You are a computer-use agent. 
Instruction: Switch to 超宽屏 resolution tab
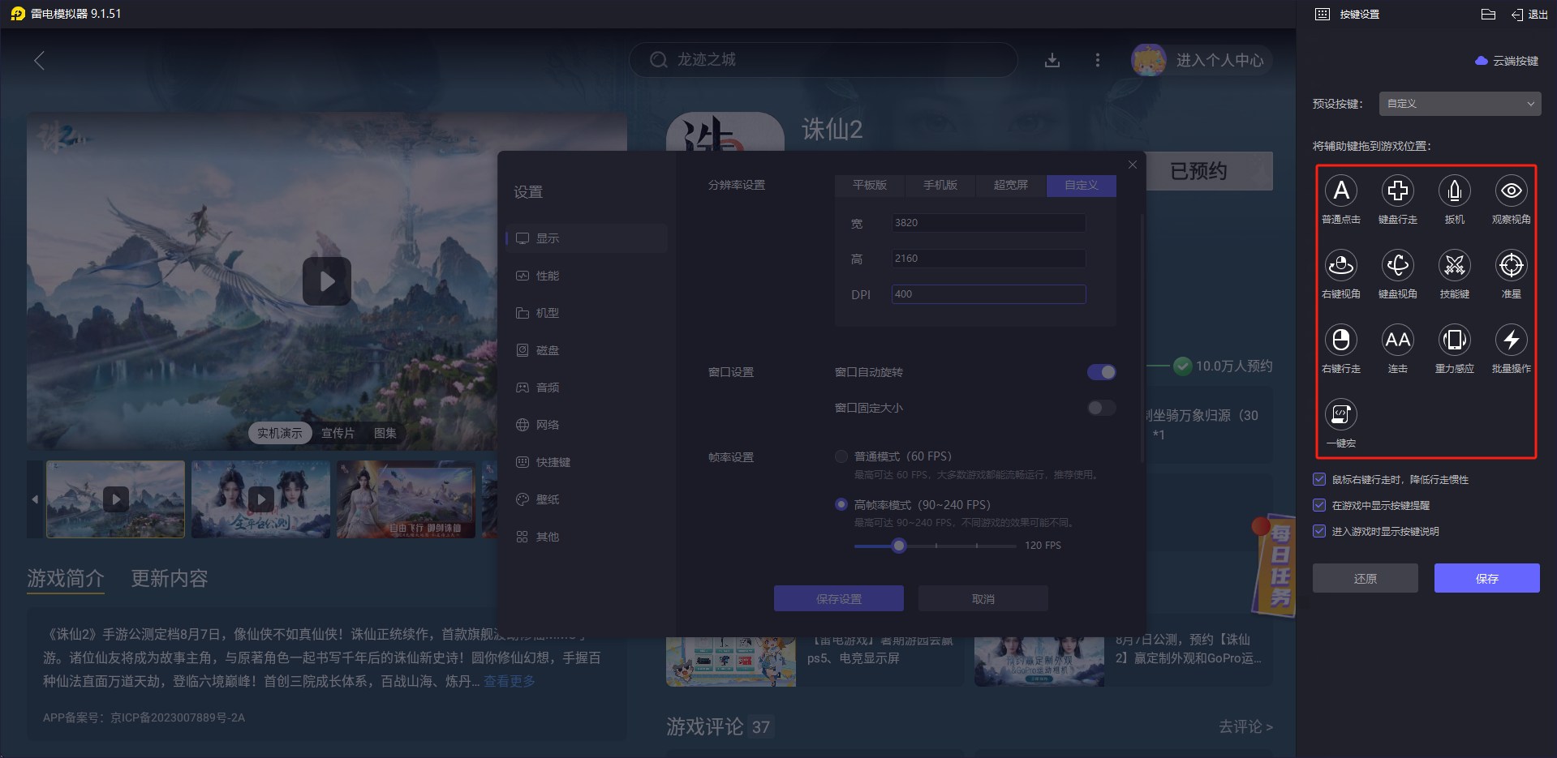(1011, 186)
